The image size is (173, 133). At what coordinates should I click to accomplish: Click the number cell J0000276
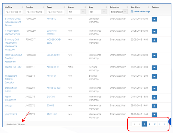coord(30,97)
